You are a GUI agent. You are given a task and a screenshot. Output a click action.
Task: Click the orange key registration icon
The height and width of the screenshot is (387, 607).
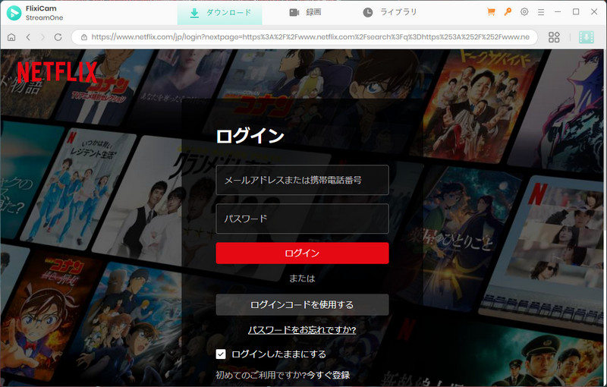point(508,12)
